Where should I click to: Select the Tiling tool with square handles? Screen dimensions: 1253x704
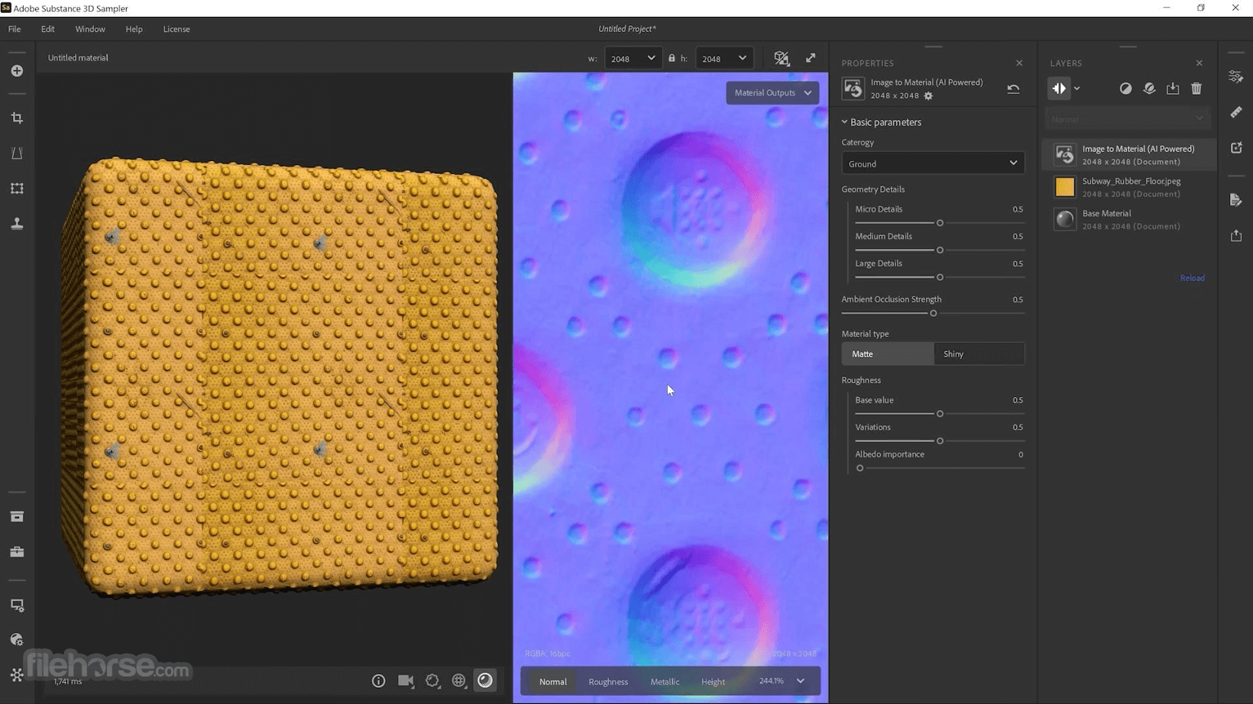(17, 189)
